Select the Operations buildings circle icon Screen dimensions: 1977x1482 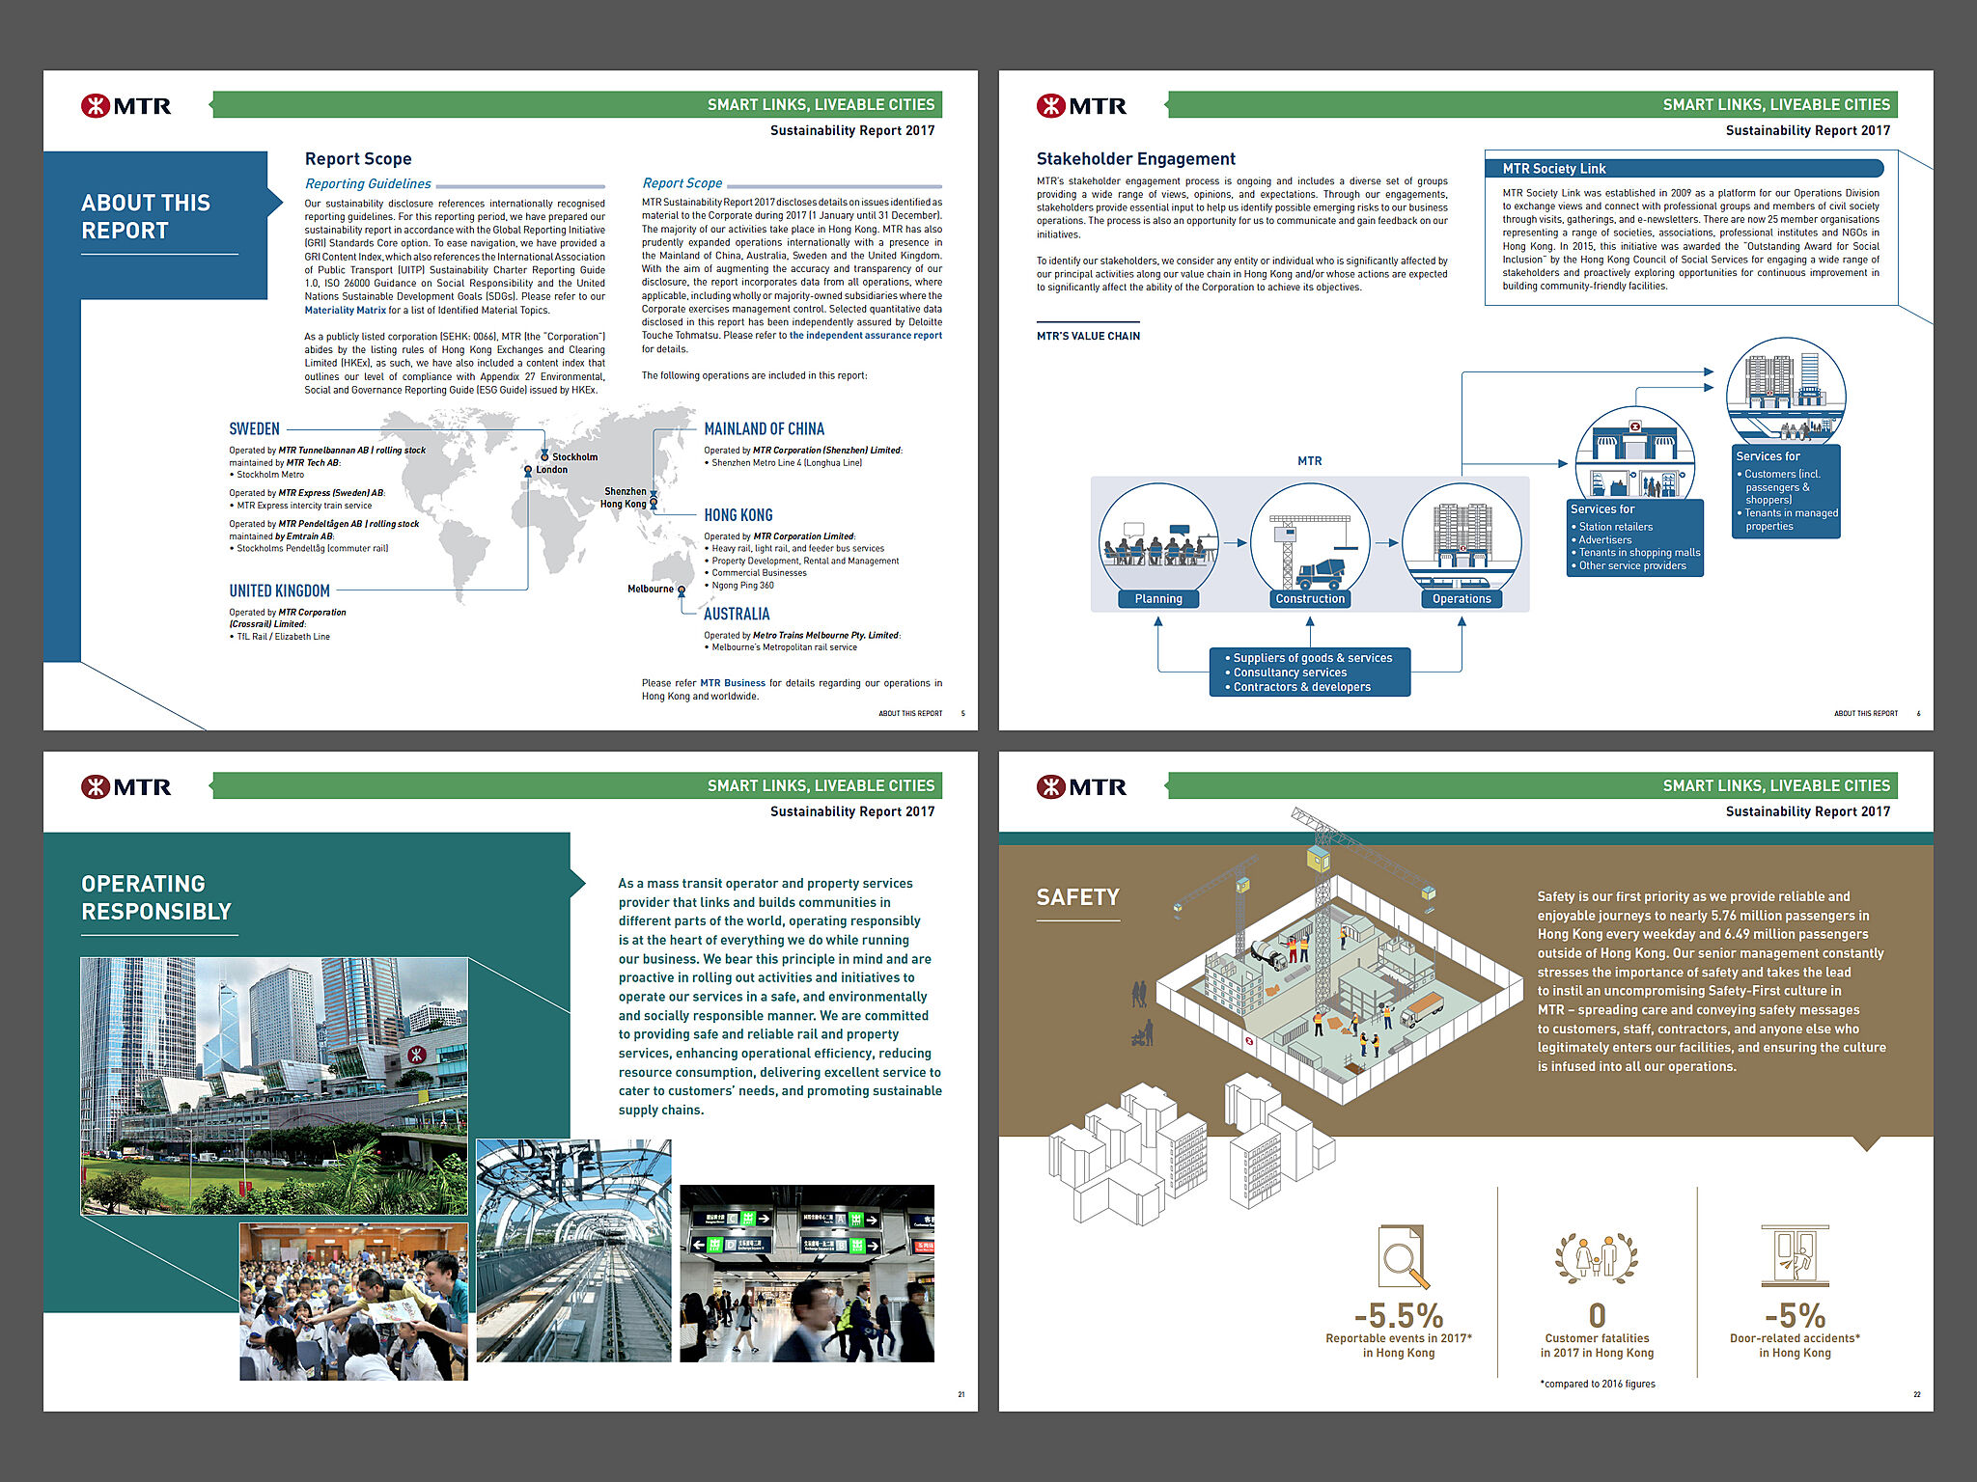coord(1462,537)
